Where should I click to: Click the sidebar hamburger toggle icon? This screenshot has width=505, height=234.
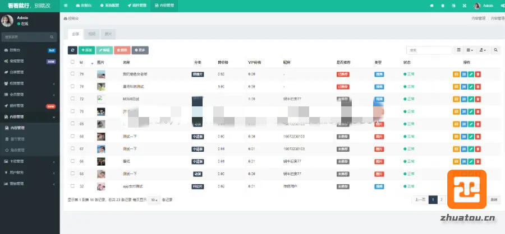click(66, 6)
